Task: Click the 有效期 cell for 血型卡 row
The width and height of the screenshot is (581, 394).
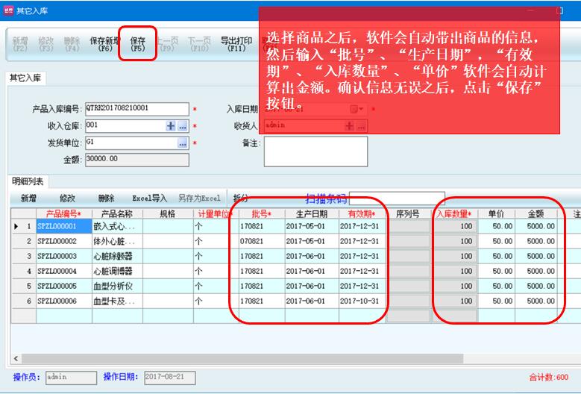Action: tap(363, 301)
